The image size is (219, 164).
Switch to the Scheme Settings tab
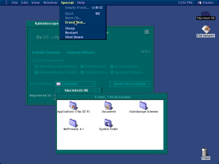(46, 52)
